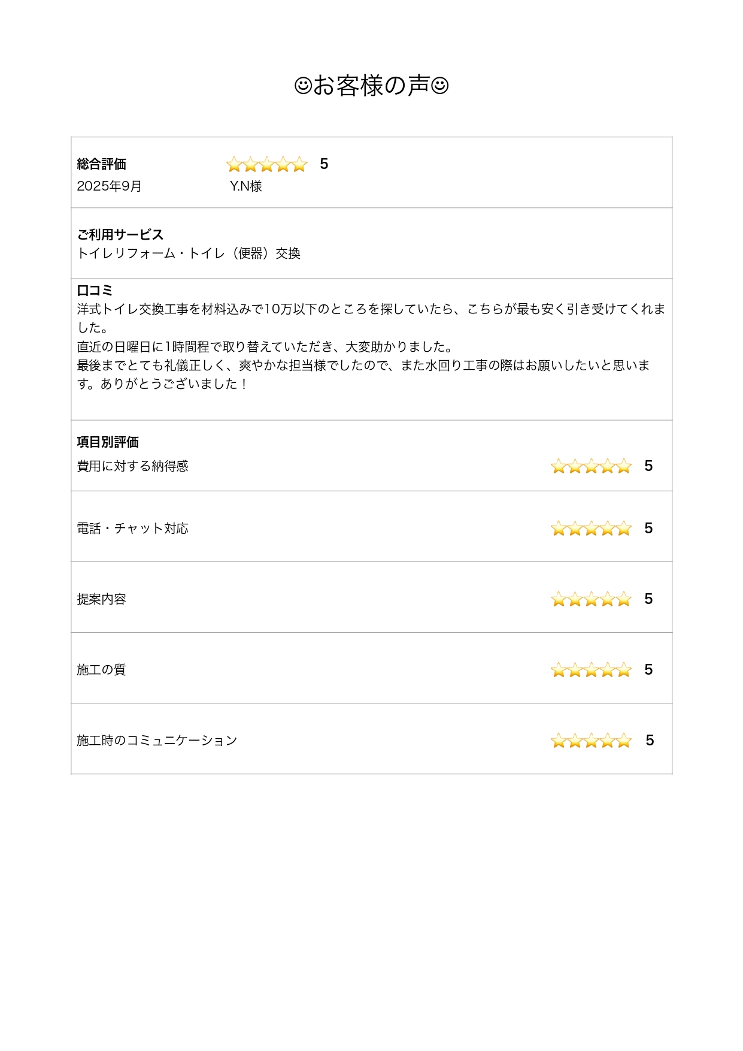Click the 施工時のコミュニケーション label
Viewport: 743px width, 1051px height.
tap(157, 741)
